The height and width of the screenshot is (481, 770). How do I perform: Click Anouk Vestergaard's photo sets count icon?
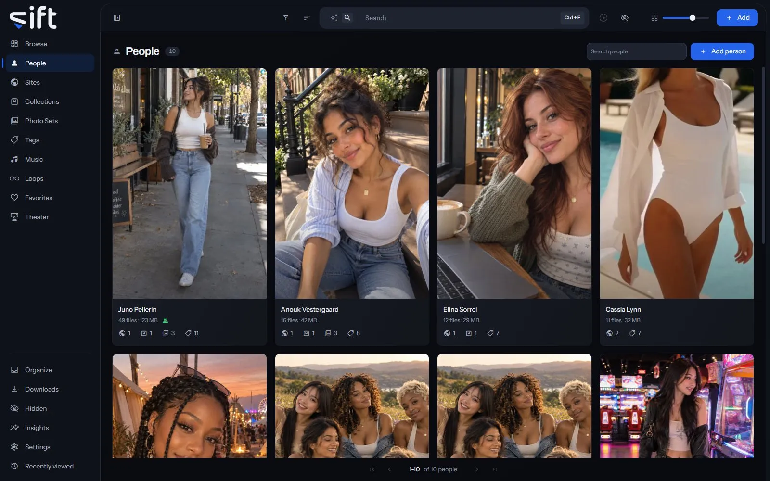click(x=328, y=333)
